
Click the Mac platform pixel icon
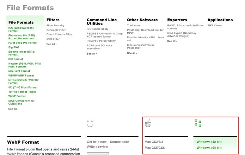(x=148, y=123)
